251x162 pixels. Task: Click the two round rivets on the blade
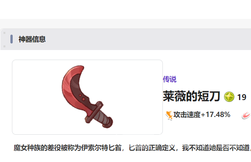click(x=82, y=97)
